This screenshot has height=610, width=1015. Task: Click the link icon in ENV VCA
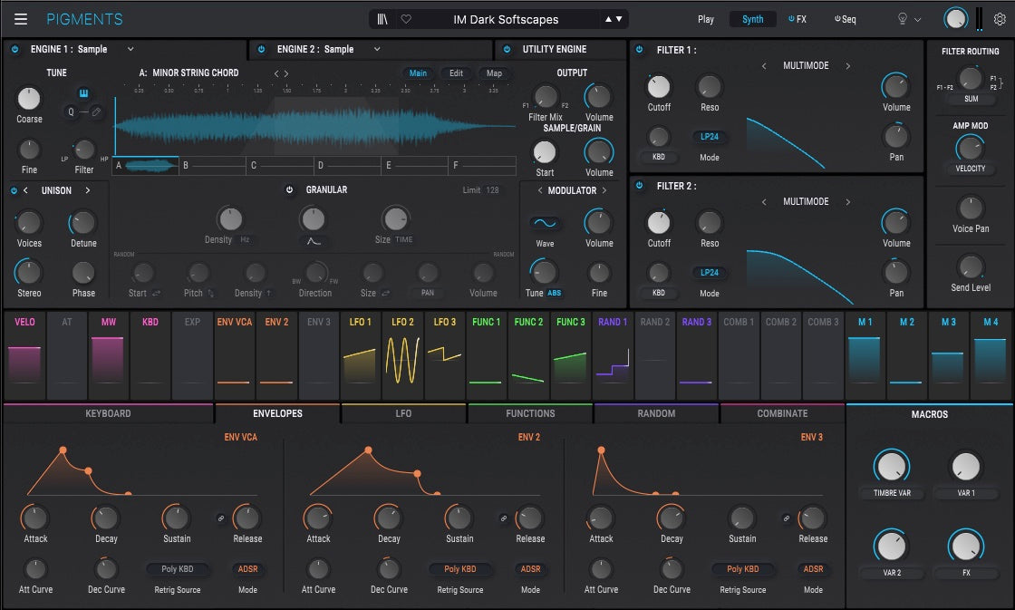[x=220, y=518]
